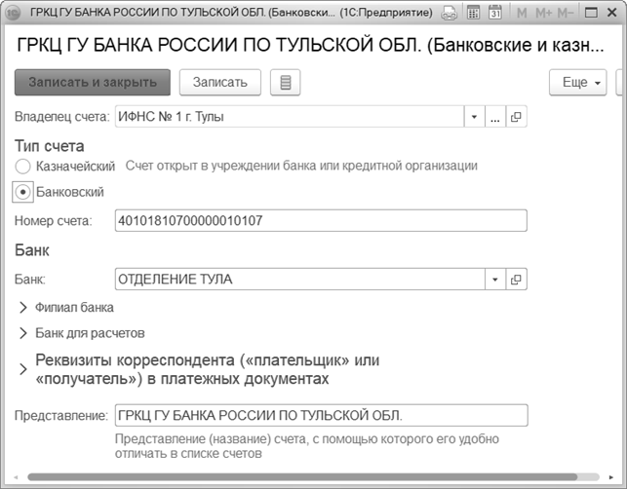
Task: Click the scrollbar right arrow
Action: (x=611, y=477)
